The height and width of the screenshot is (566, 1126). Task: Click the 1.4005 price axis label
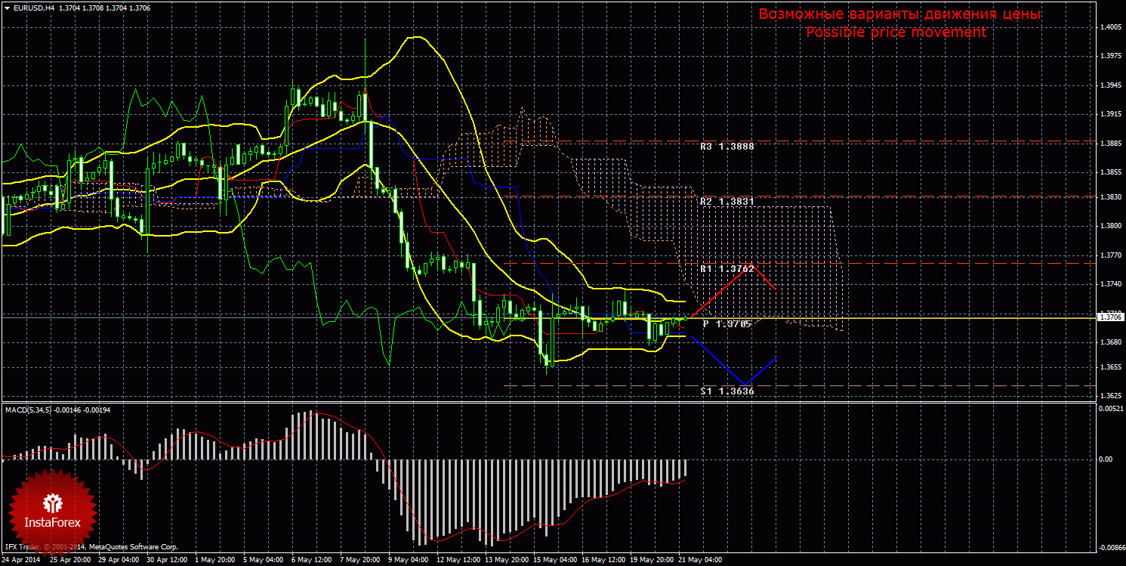coord(1110,27)
